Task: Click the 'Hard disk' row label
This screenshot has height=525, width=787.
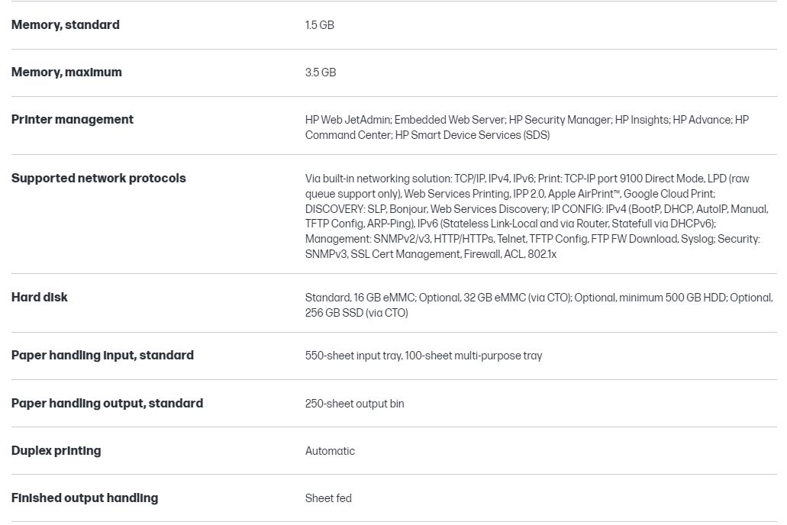Action: (x=40, y=298)
